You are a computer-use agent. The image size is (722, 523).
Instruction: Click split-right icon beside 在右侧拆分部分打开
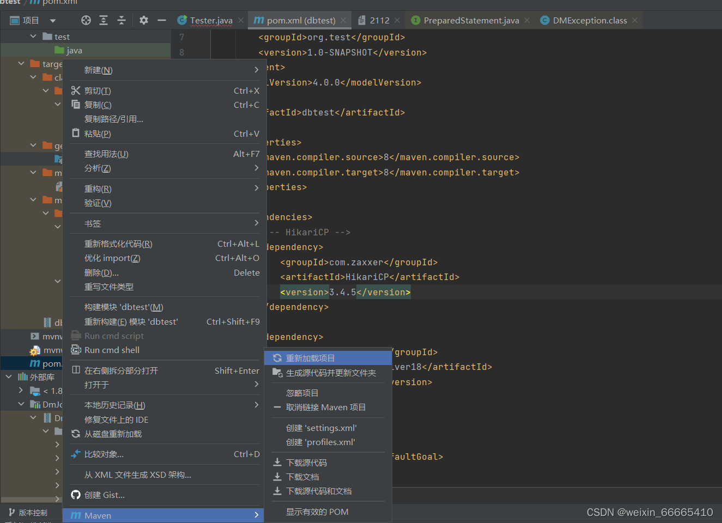76,370
